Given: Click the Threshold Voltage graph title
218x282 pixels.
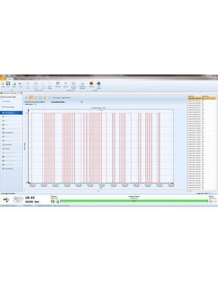Looking at the screenshot, I should pos(98,108).
